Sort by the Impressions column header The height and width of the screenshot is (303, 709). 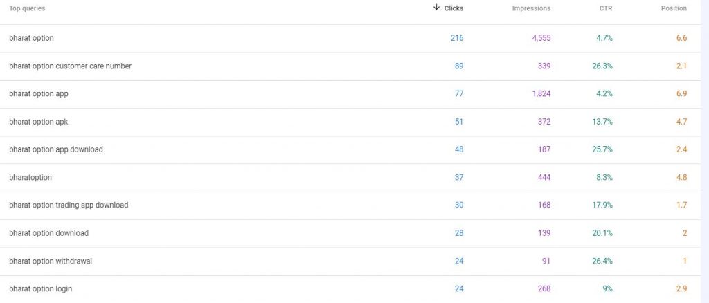pyautogui.click(x=531, y=8)
